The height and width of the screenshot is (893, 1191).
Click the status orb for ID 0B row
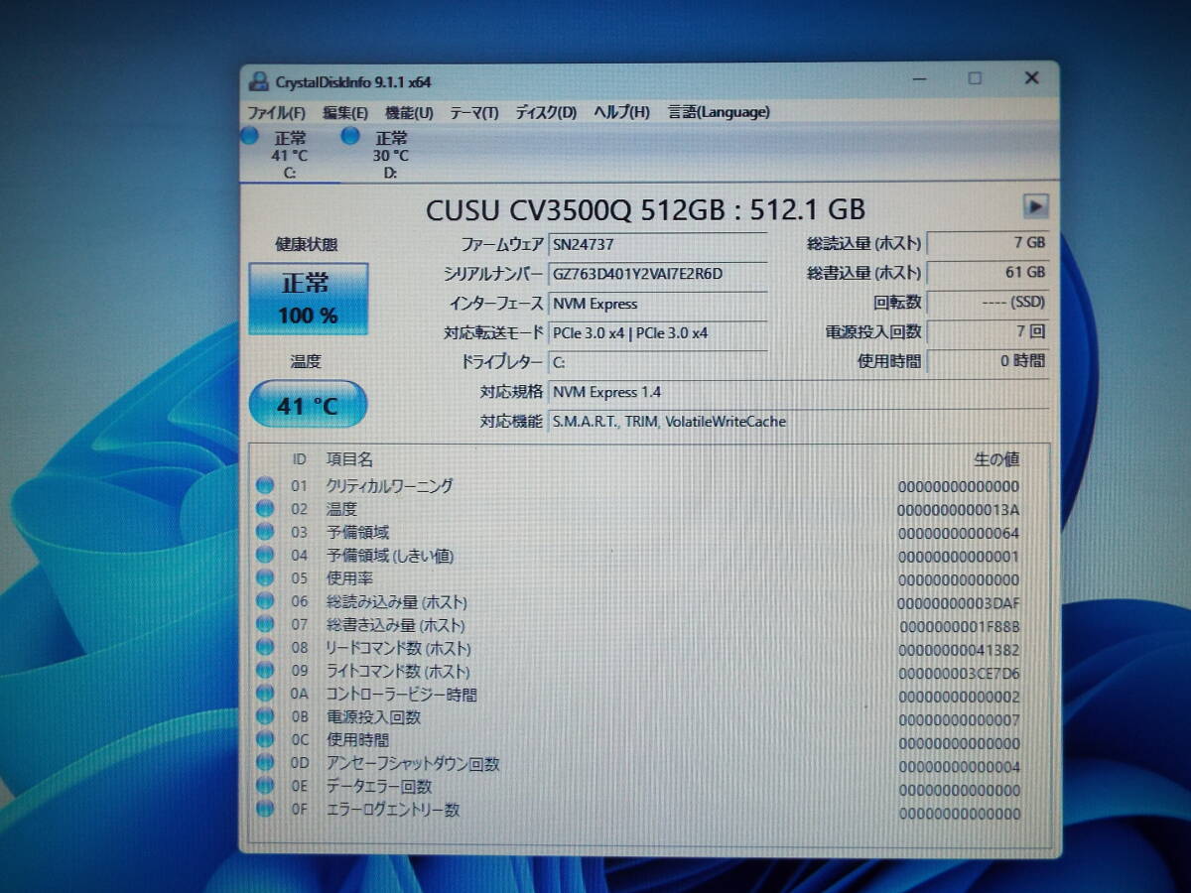[264, 716]
